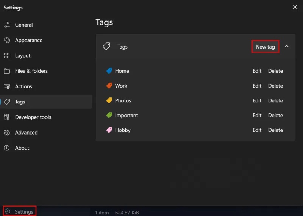
Task: Click the blue Home tag icon
Action: tap(109, 71)
